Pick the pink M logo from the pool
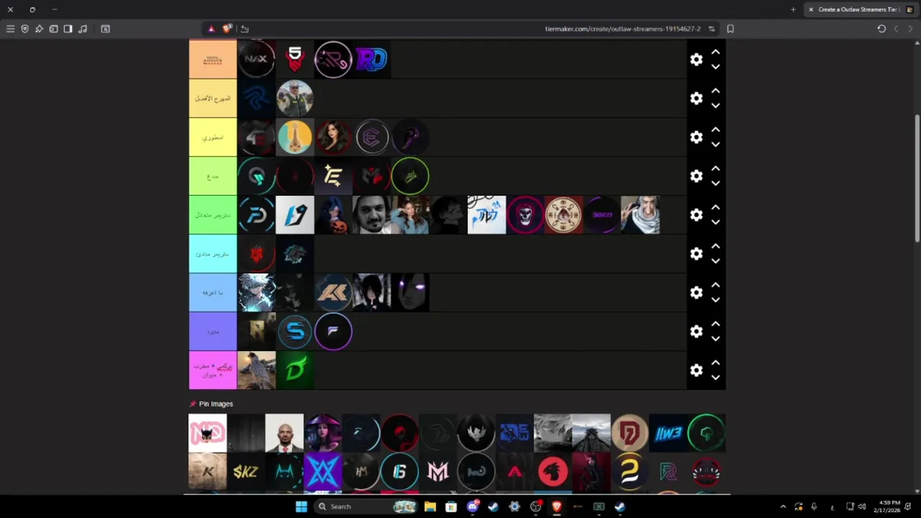This screenshot has height=518, width=921. coord(437,472)
